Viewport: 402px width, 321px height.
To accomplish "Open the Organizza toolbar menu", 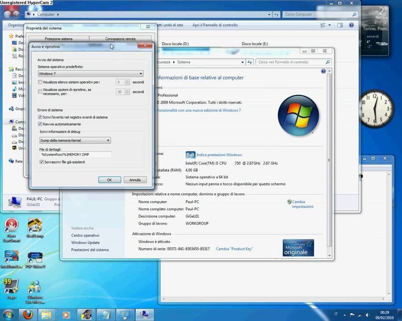I will [16, 25].
